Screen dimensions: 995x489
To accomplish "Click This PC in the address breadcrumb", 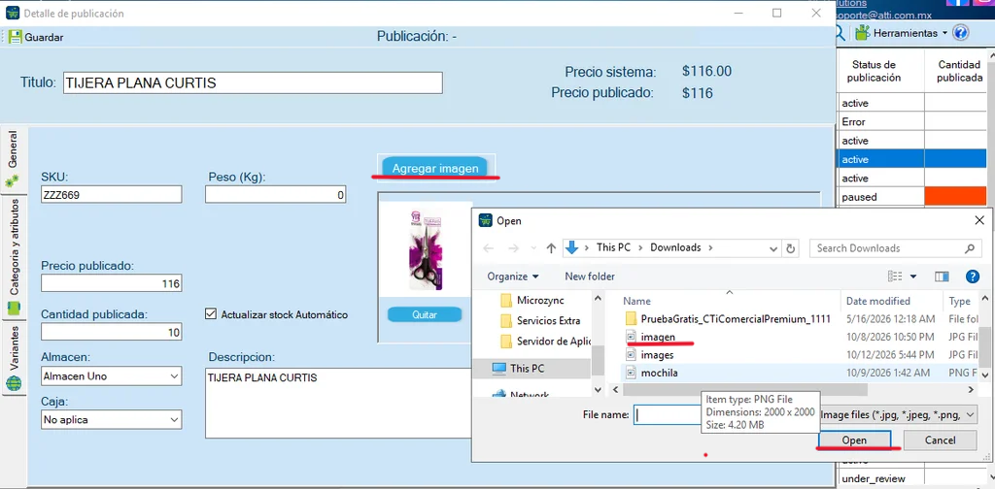I will click(614, 247).
